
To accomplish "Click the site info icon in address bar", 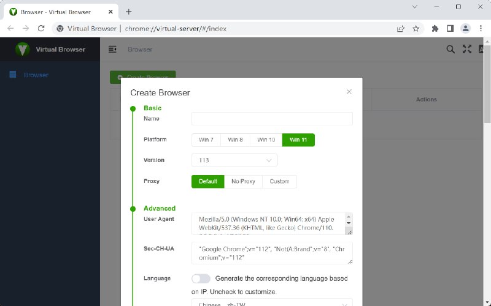I will pos(60,29).
